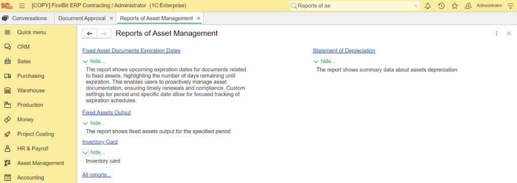Open the service settings menu icon
This screenshot has height=183, width=517.
pos(510,6)
